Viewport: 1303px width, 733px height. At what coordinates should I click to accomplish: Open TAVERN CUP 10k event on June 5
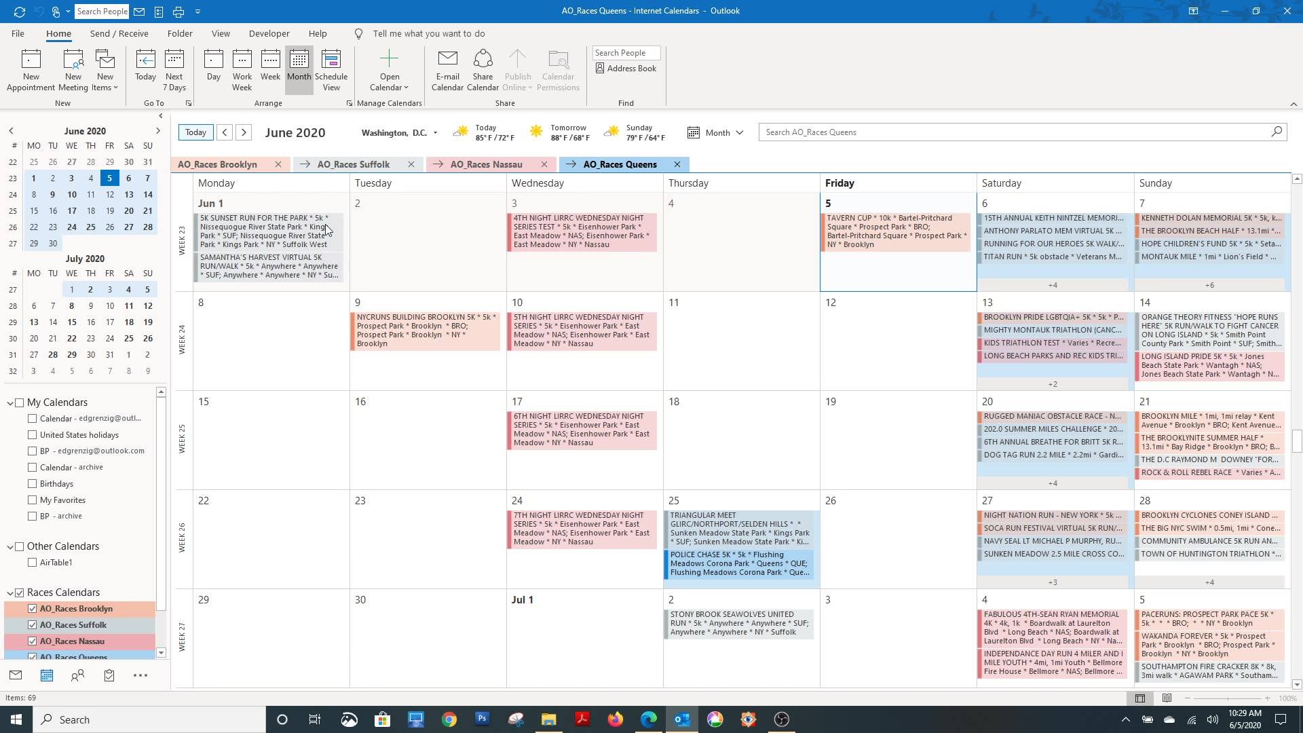click(896, 231)
